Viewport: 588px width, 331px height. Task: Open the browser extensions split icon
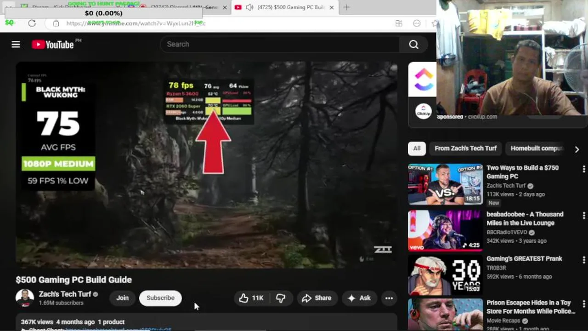coord(399,23)
